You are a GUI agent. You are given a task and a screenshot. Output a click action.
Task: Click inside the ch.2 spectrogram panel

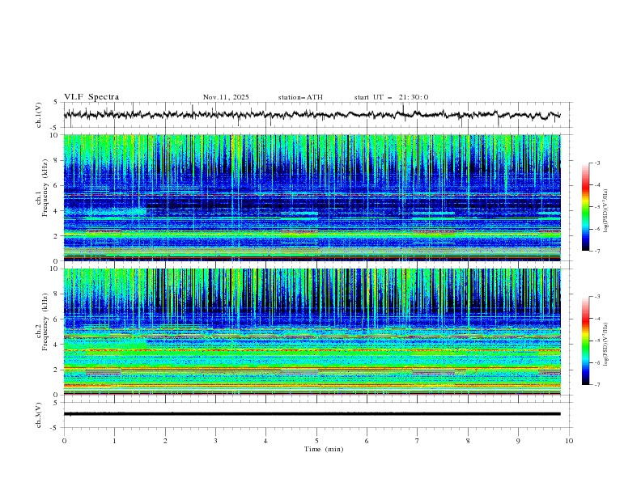pyautogui.click(x=312, y=332)
